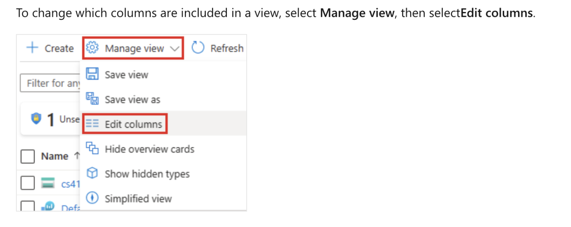Select Edit columns menu entry
Image resolution: width=571 pixels, height=227 pixels.
point(133,124)
